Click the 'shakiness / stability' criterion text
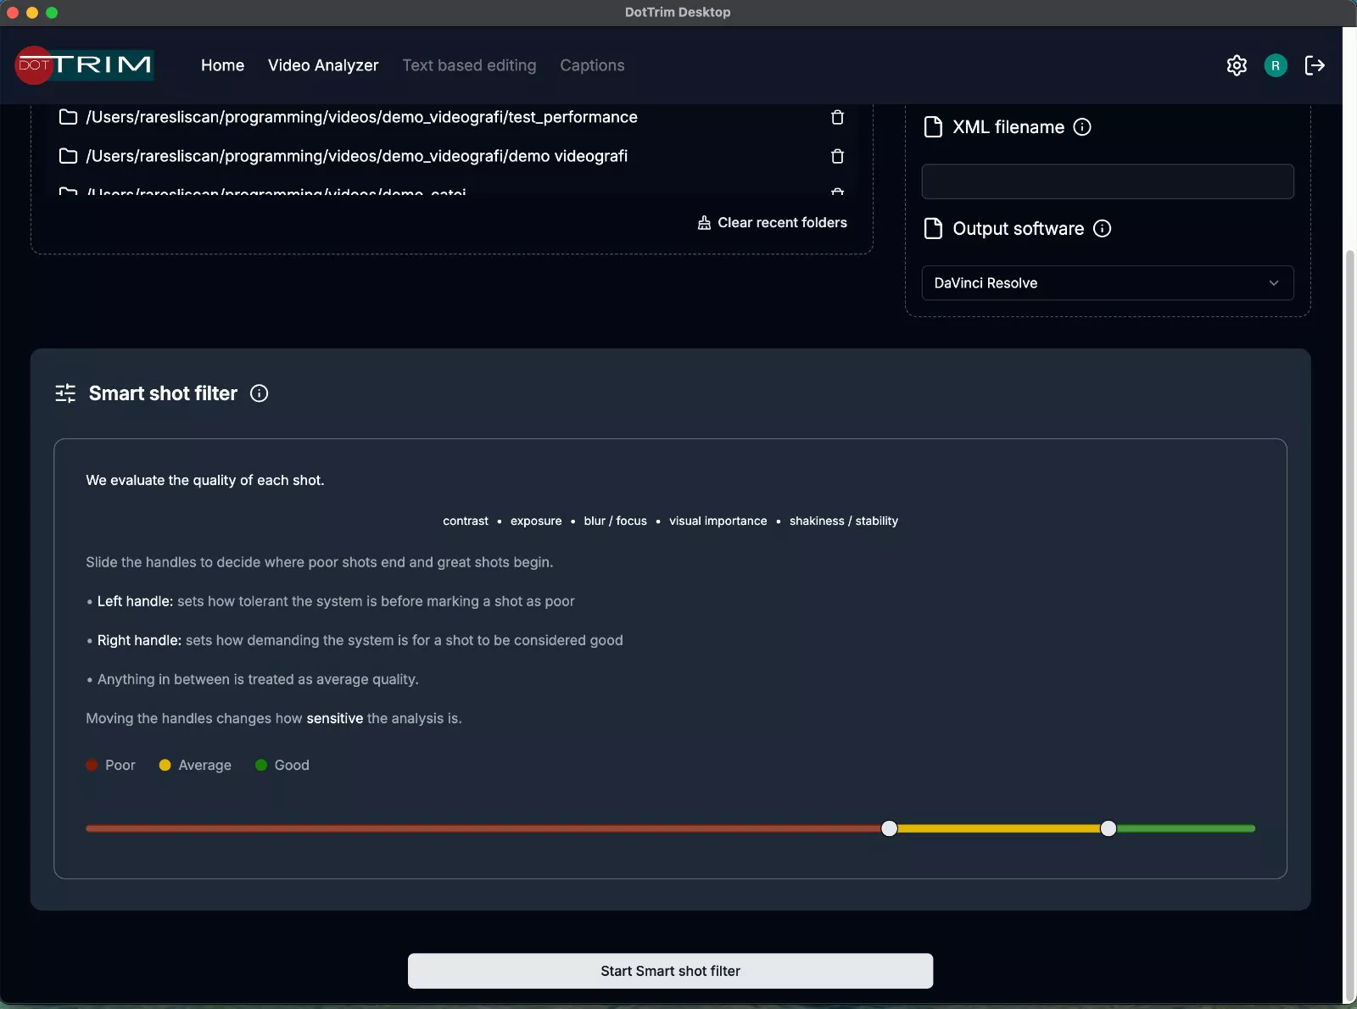Image resolution: width=1357 pixels, height=1009 pixels. click(843, 521)
